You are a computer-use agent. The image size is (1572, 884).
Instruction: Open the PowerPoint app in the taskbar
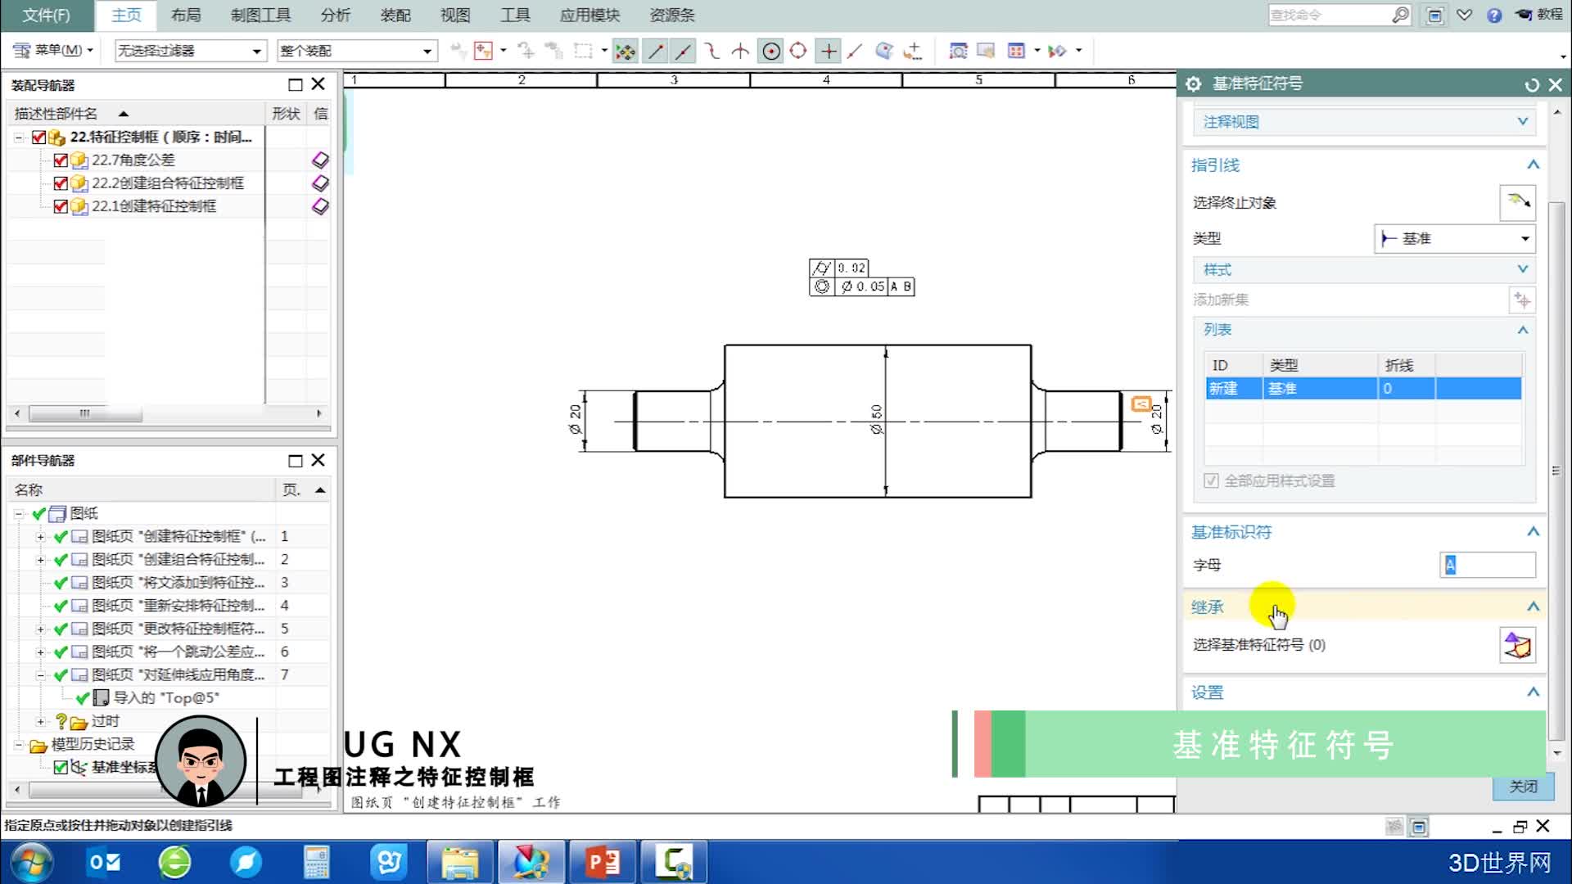tap(603, 862)
